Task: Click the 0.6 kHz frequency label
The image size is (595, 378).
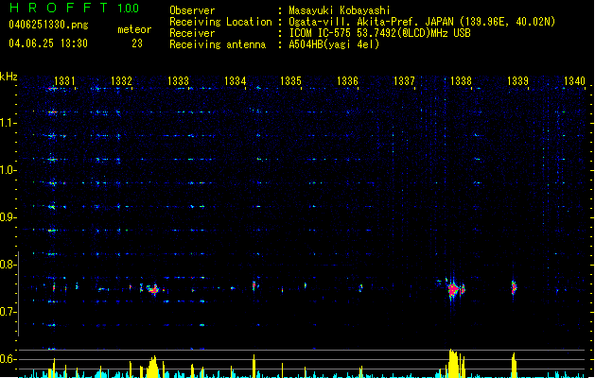Action: (8, 359)
